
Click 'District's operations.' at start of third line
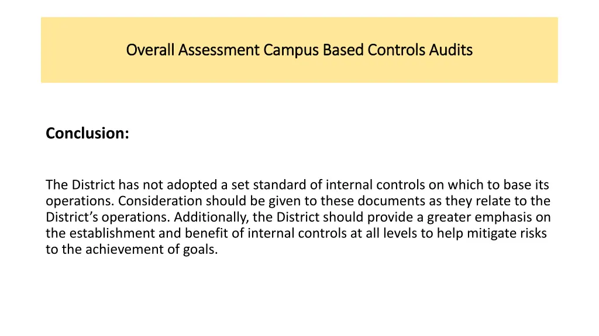108,217
